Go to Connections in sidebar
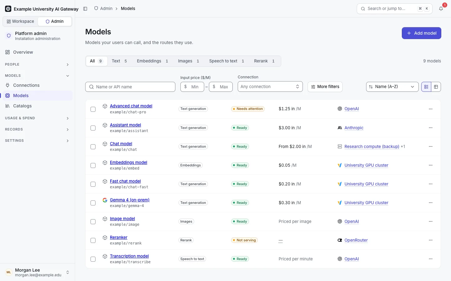 coord(38,85)
